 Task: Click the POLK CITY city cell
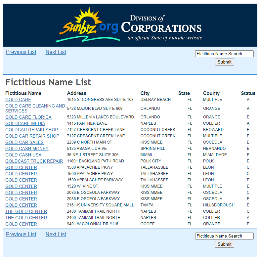[x=151, y=161]
